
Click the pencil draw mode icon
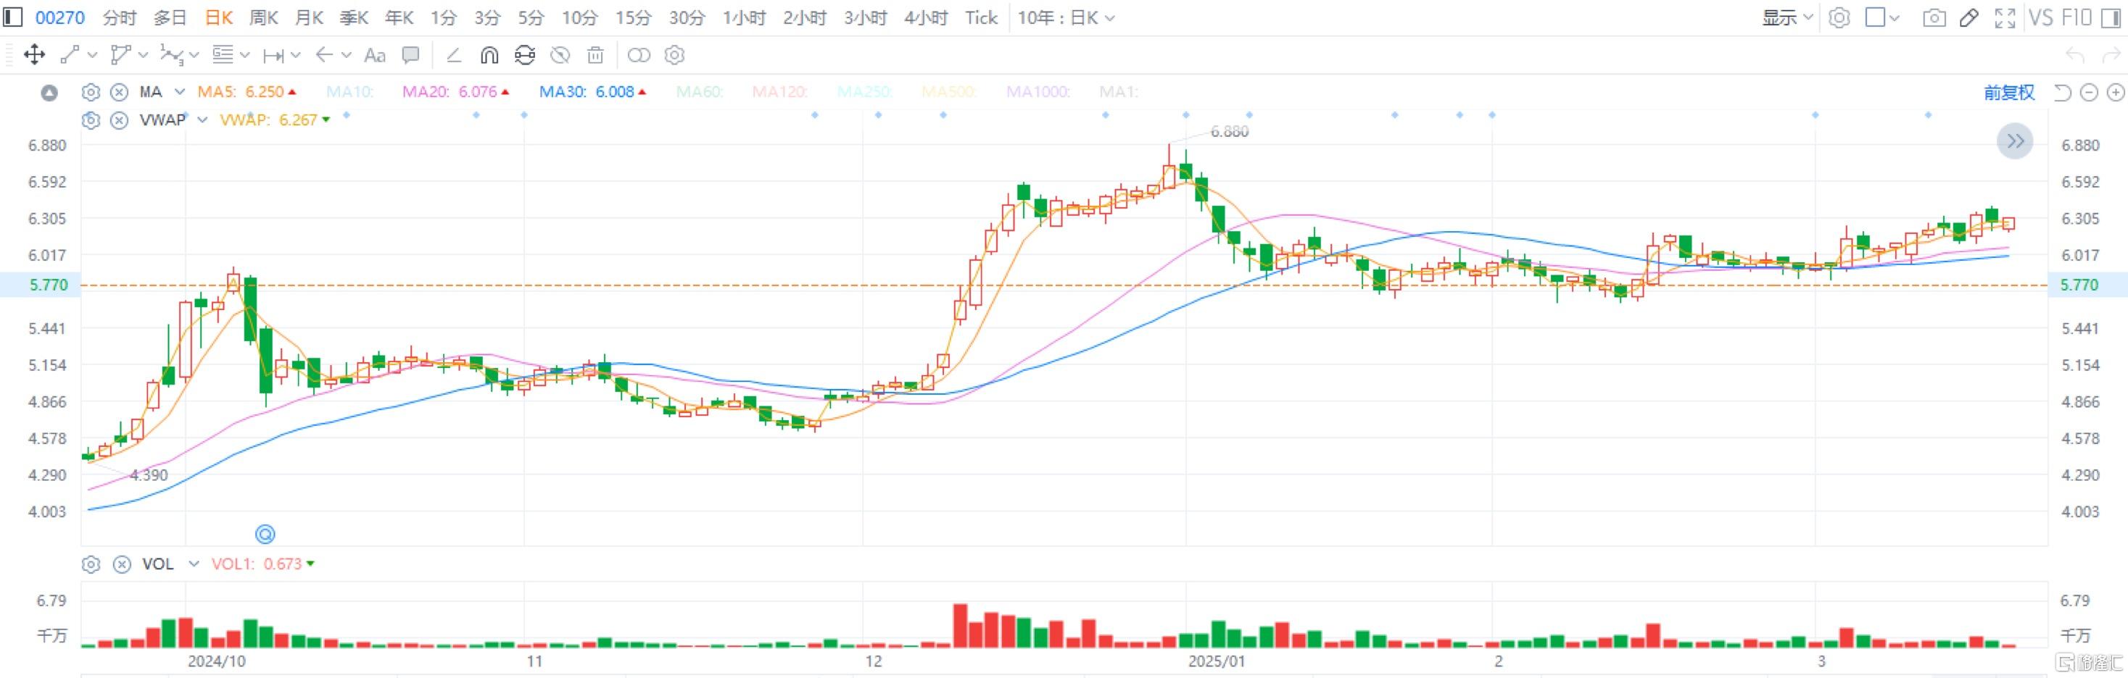(x=1969, y=17)
